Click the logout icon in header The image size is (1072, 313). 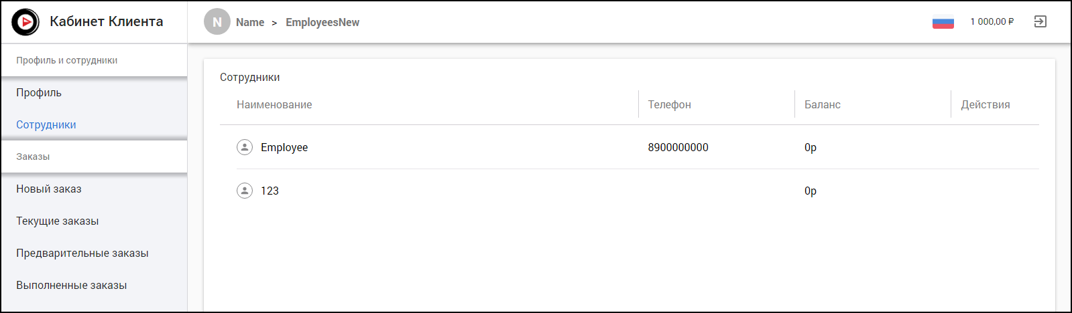1040,22
